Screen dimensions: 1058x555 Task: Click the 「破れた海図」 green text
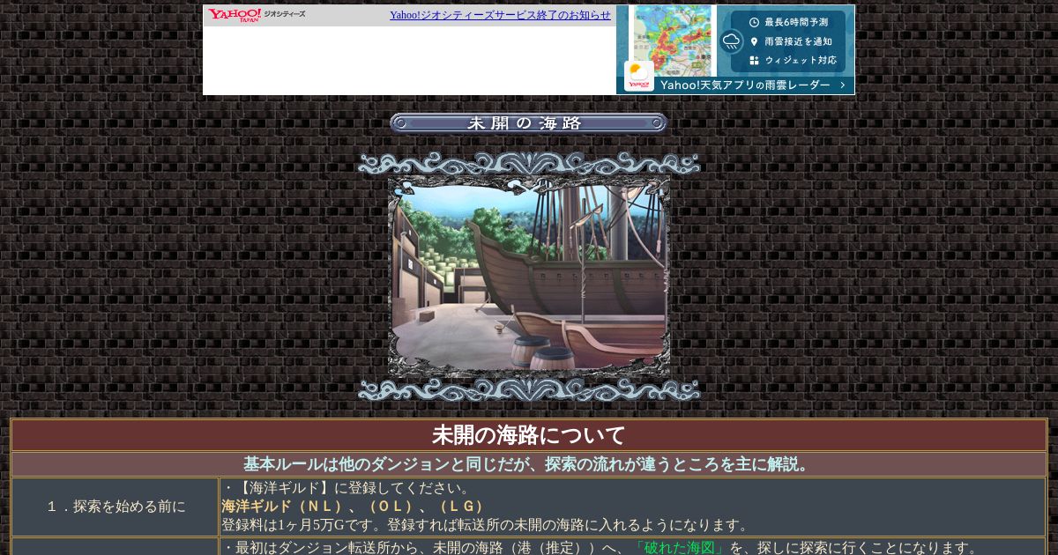point(680,548)
